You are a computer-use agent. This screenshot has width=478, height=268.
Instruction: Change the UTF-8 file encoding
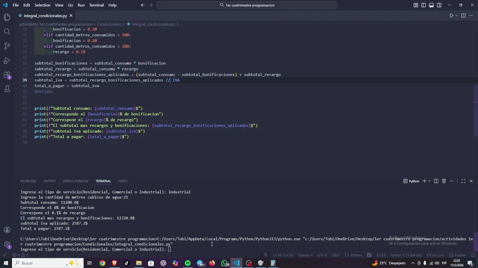(x=322, y=255)
